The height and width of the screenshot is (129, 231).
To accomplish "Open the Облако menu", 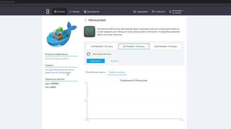I will pyautogui.click(x=74, y=11).
